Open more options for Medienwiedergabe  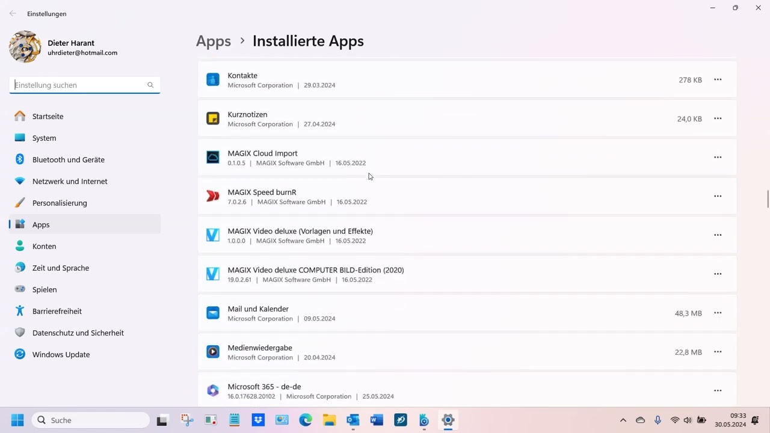click(718, 352)
